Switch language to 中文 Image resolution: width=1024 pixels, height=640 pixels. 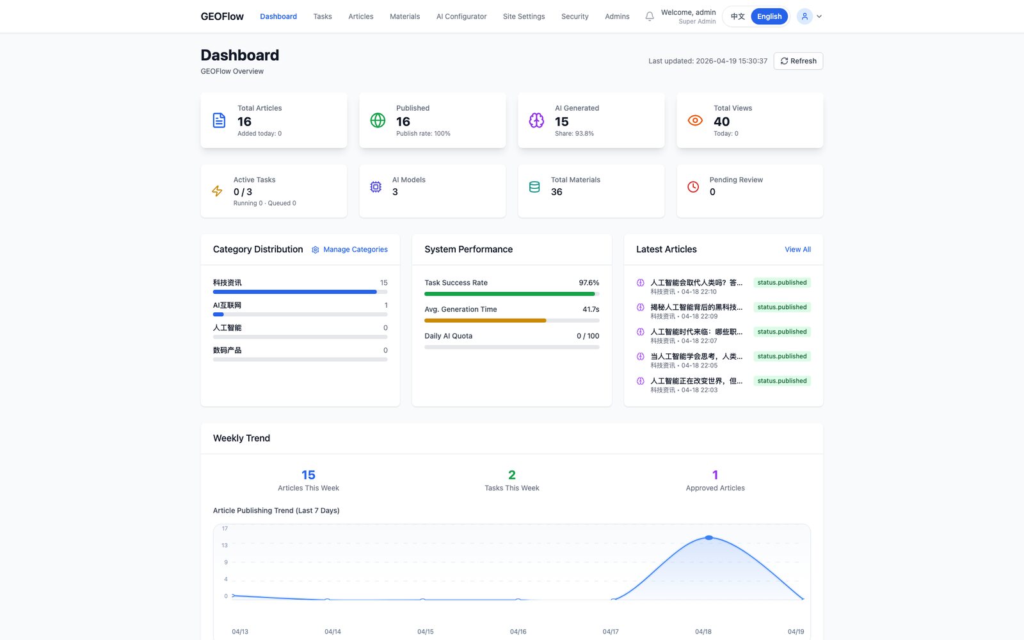click(x=737, y=17)
